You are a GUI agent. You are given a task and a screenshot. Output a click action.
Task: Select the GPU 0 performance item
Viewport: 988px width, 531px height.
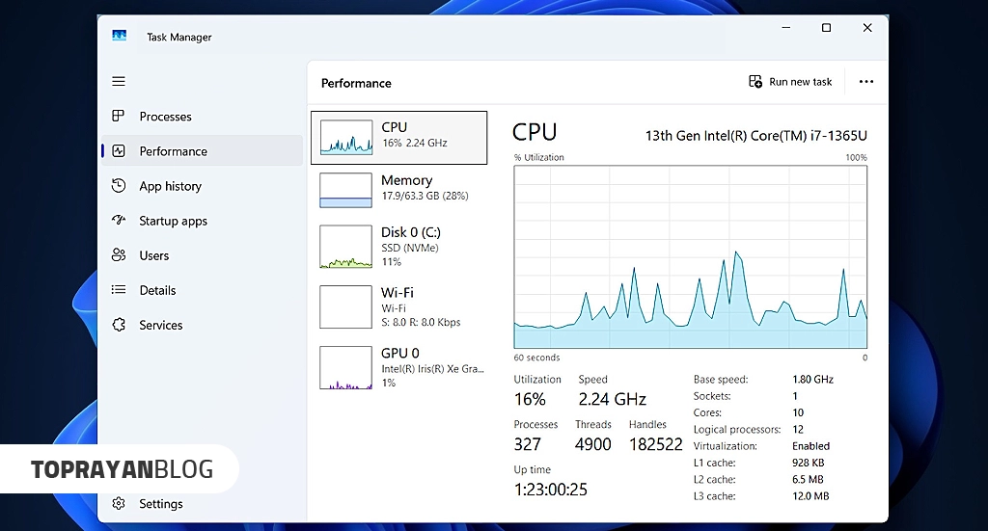point(398,367)
